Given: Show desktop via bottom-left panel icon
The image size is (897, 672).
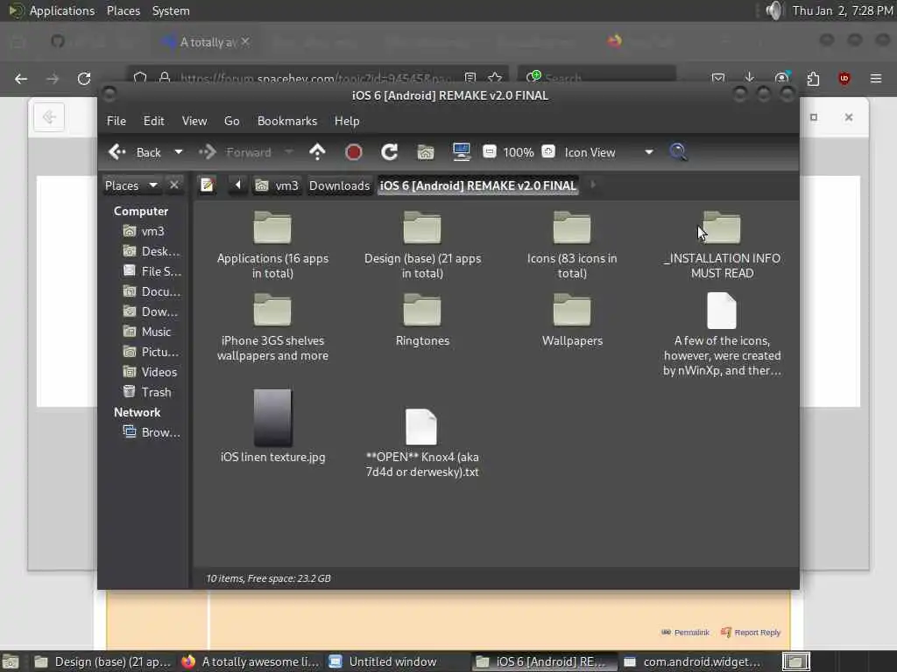Looking at the screenshot, I should [11, 661].
